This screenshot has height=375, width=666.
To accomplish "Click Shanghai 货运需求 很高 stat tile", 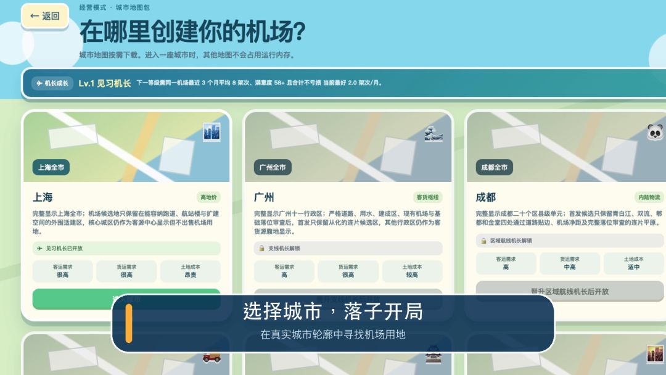I will (126, 271).
